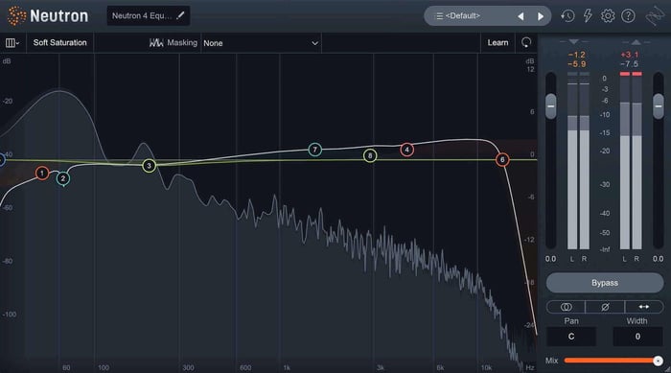Click the output meter up triangle
The height and width of the screenshot is (373, 671).
pos(636,42)
